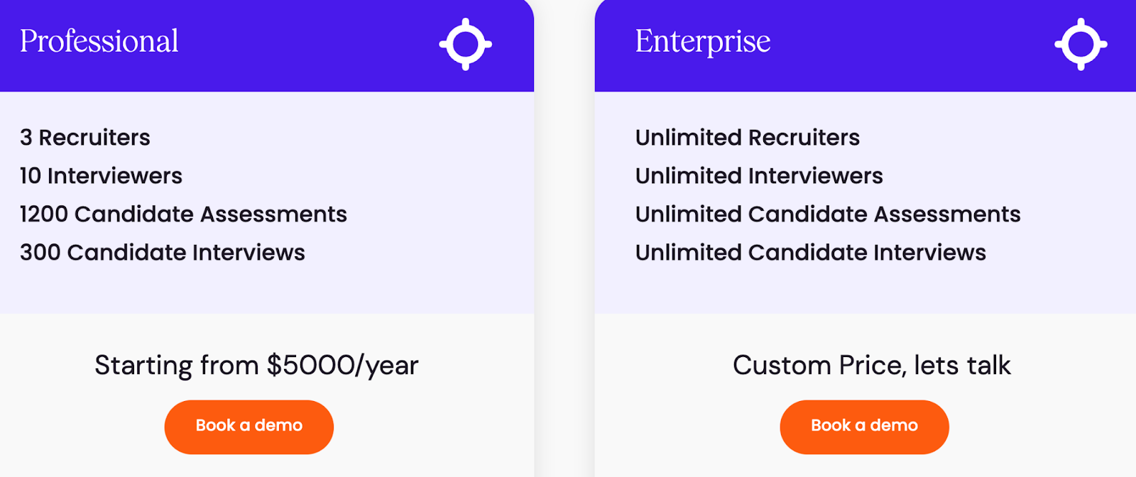
Task: Book a demo for the Professional plan
Action: [x=249, y=427]
